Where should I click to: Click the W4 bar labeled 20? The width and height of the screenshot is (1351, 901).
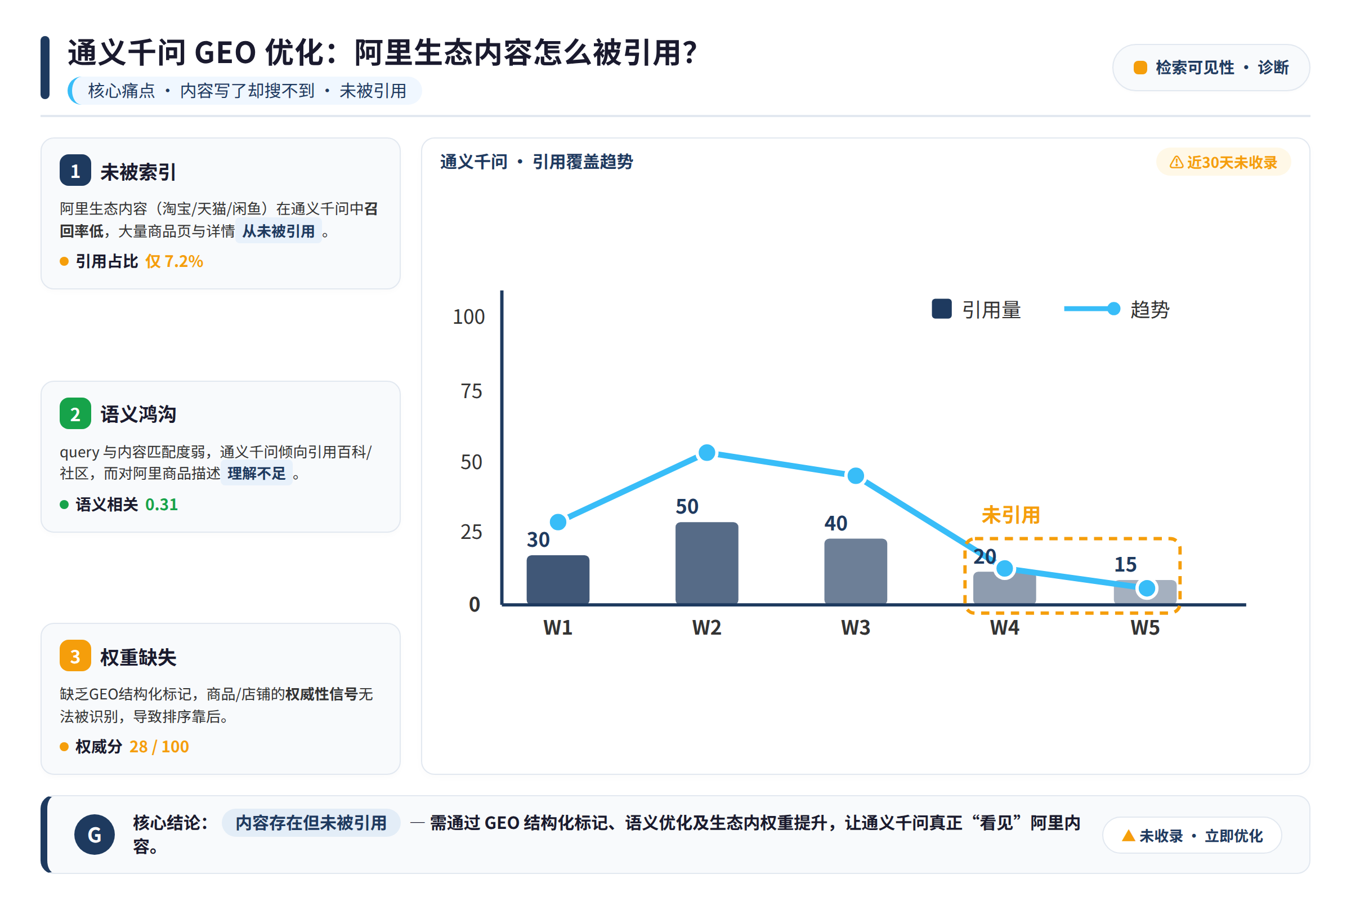(x=1005, y=588)
